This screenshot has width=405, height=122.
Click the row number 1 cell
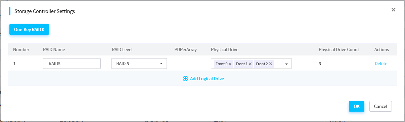(x=14, y=64)
